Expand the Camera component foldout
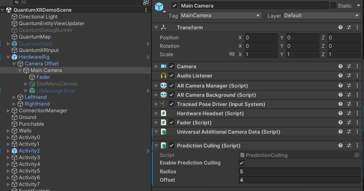Viewport: 364px width, 191px height. 156,66
